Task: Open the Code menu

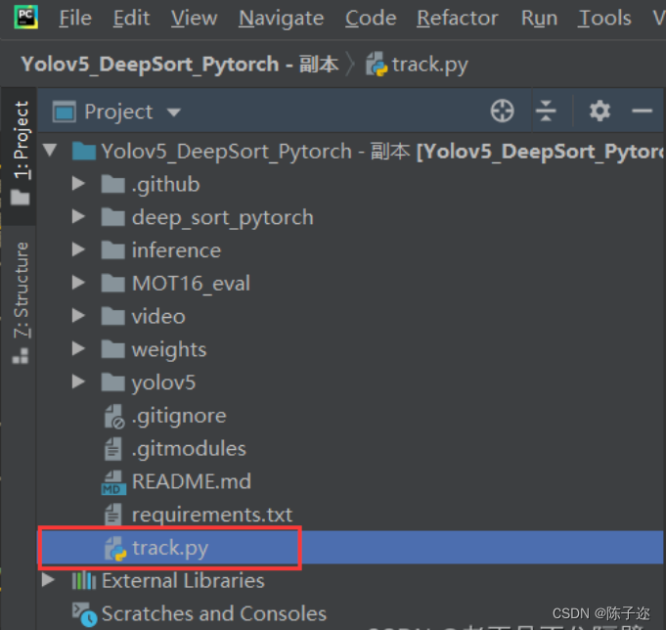Action: (371, 18)
